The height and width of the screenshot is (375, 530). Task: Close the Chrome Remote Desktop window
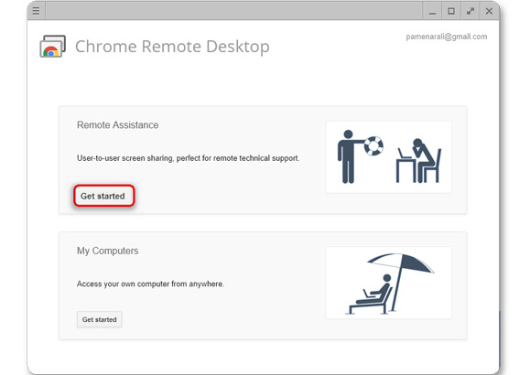coord(489,11)
